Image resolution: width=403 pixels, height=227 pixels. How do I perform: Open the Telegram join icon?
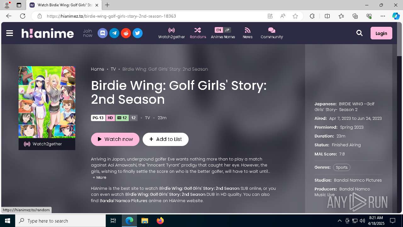[x=114, y=33]
